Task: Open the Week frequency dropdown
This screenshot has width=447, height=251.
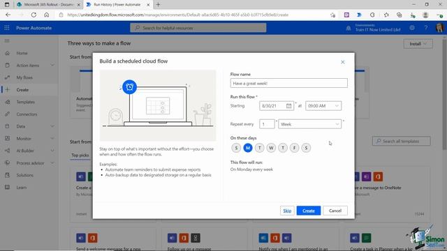Action: 310,124
